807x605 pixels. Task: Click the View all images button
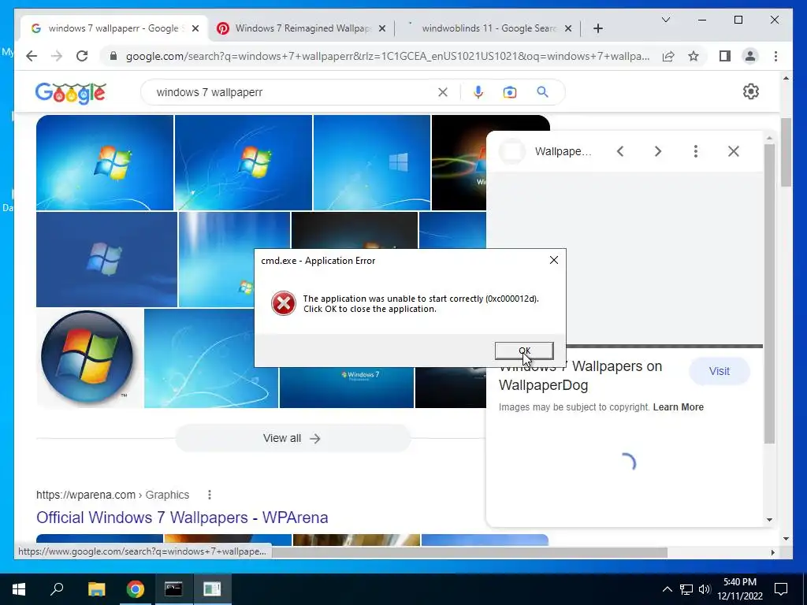(x=292, y=438)
